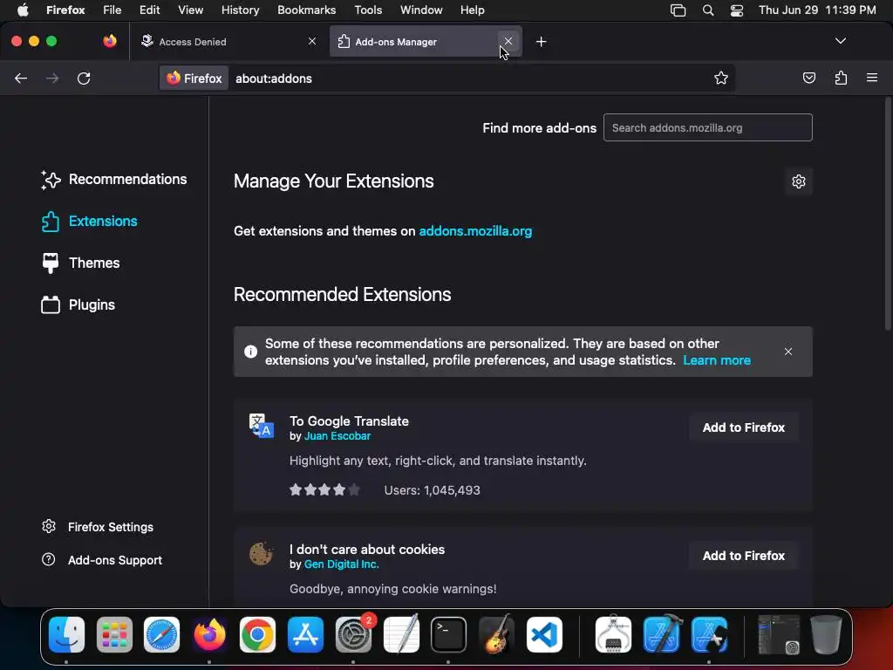The height and width of the screenshot is (670, 893).
Task: Open the Plugins section
Action: (x=78, y=304)
